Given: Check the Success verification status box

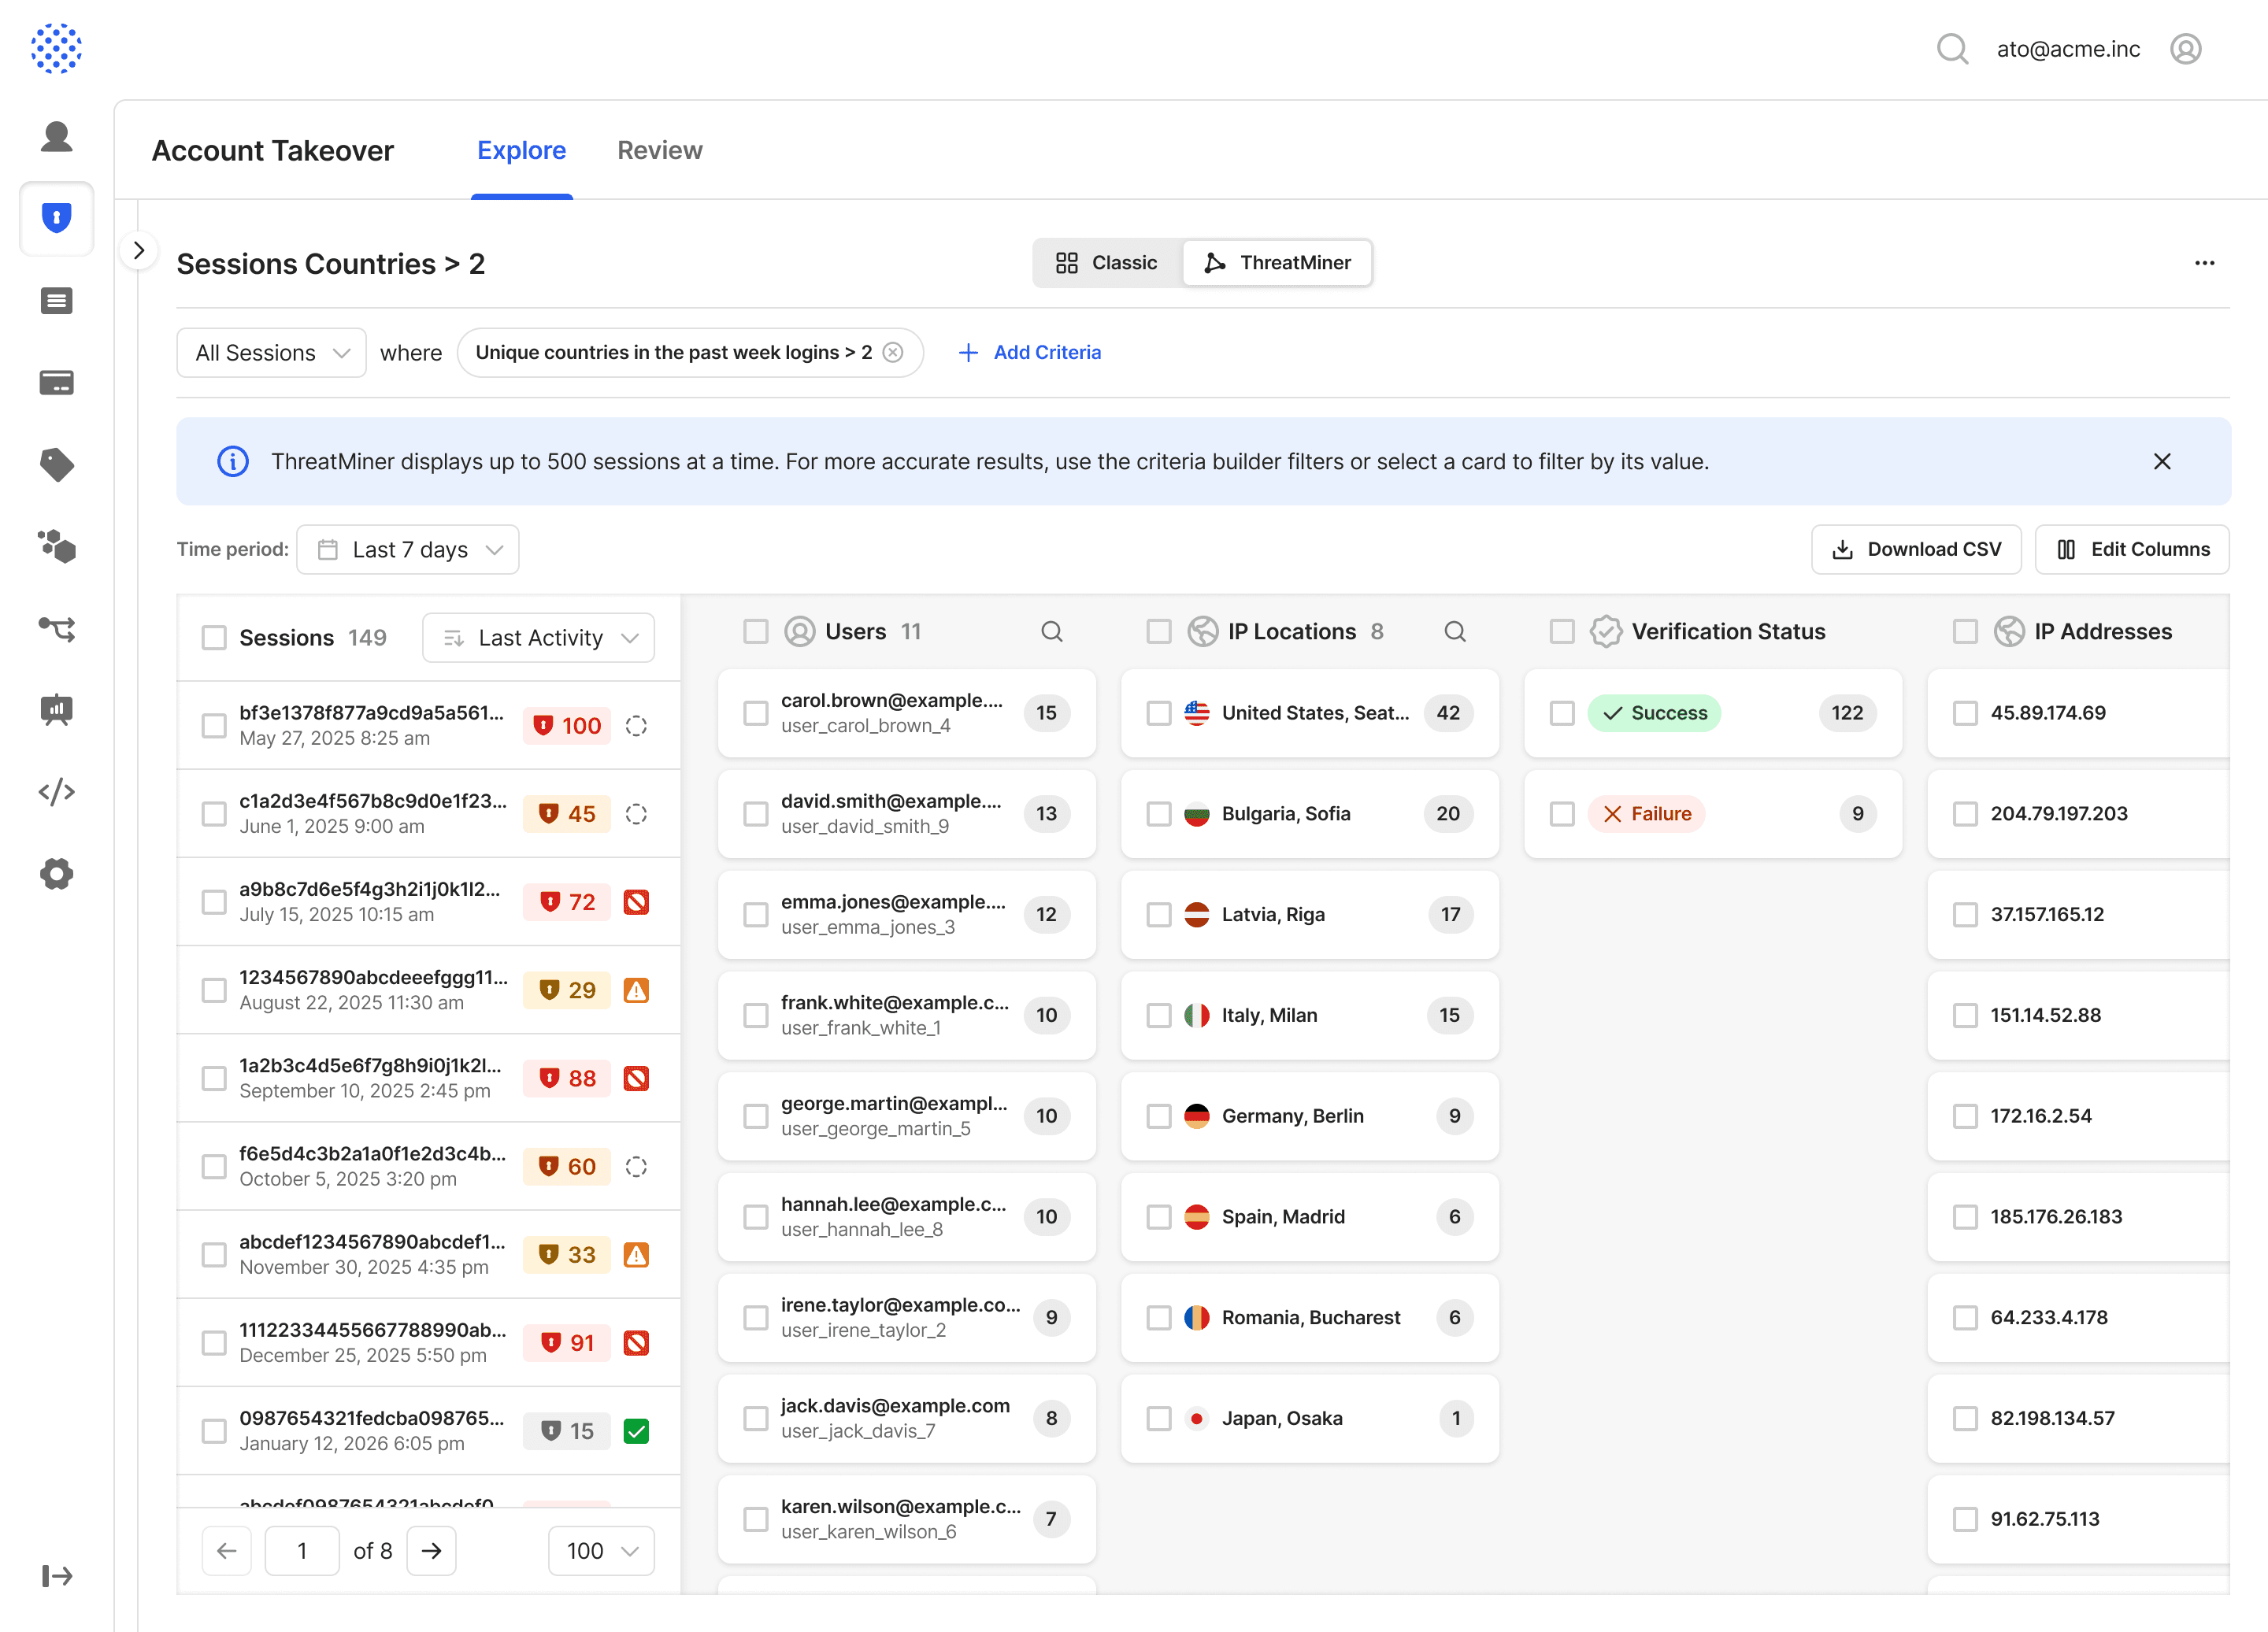Looking at the screenshot, I should click(x=1562, y=713).
